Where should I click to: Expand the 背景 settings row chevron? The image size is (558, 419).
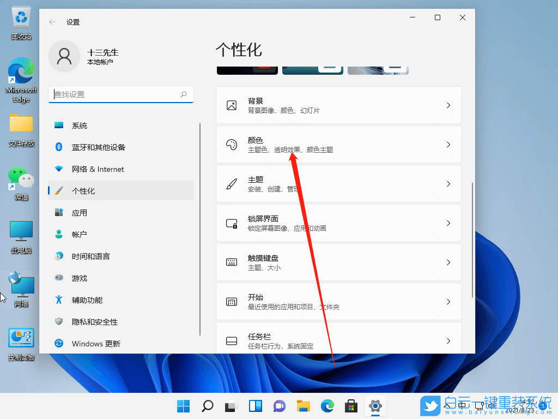pyautogui.click(x=448, y=105)
